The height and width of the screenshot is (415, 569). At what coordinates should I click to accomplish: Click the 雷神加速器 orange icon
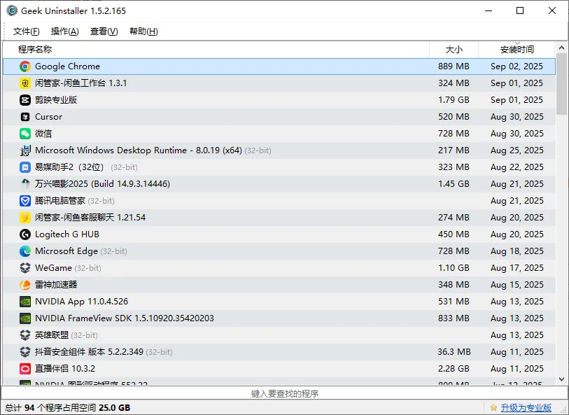25,285
